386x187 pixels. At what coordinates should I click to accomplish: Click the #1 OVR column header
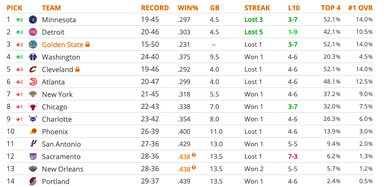coord(360,8)
